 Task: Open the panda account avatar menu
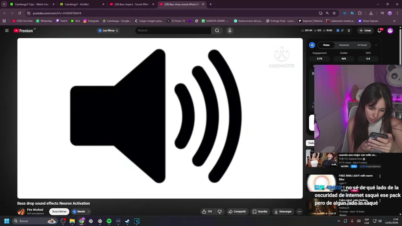tap(390, 30)
